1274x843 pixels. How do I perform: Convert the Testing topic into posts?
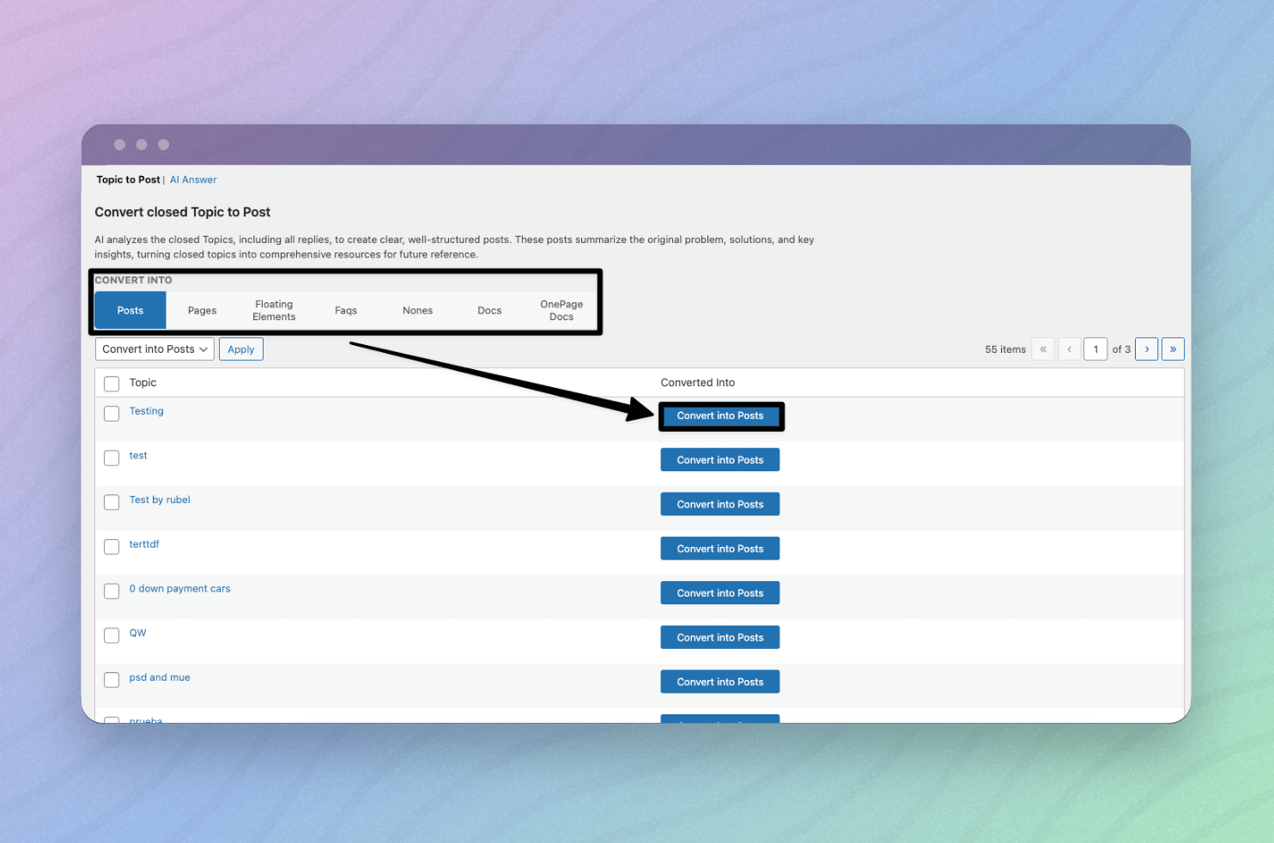pos(720,415)
